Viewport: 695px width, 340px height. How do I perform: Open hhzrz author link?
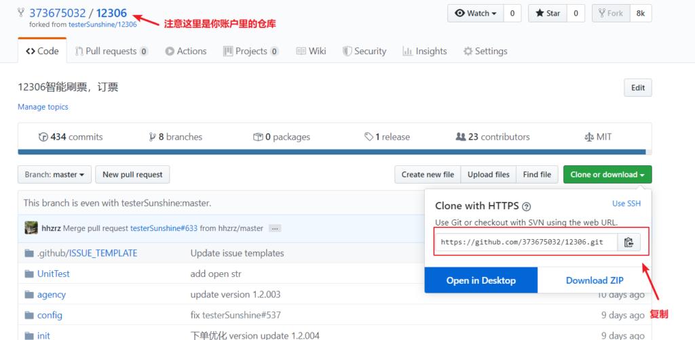(51, 228)
